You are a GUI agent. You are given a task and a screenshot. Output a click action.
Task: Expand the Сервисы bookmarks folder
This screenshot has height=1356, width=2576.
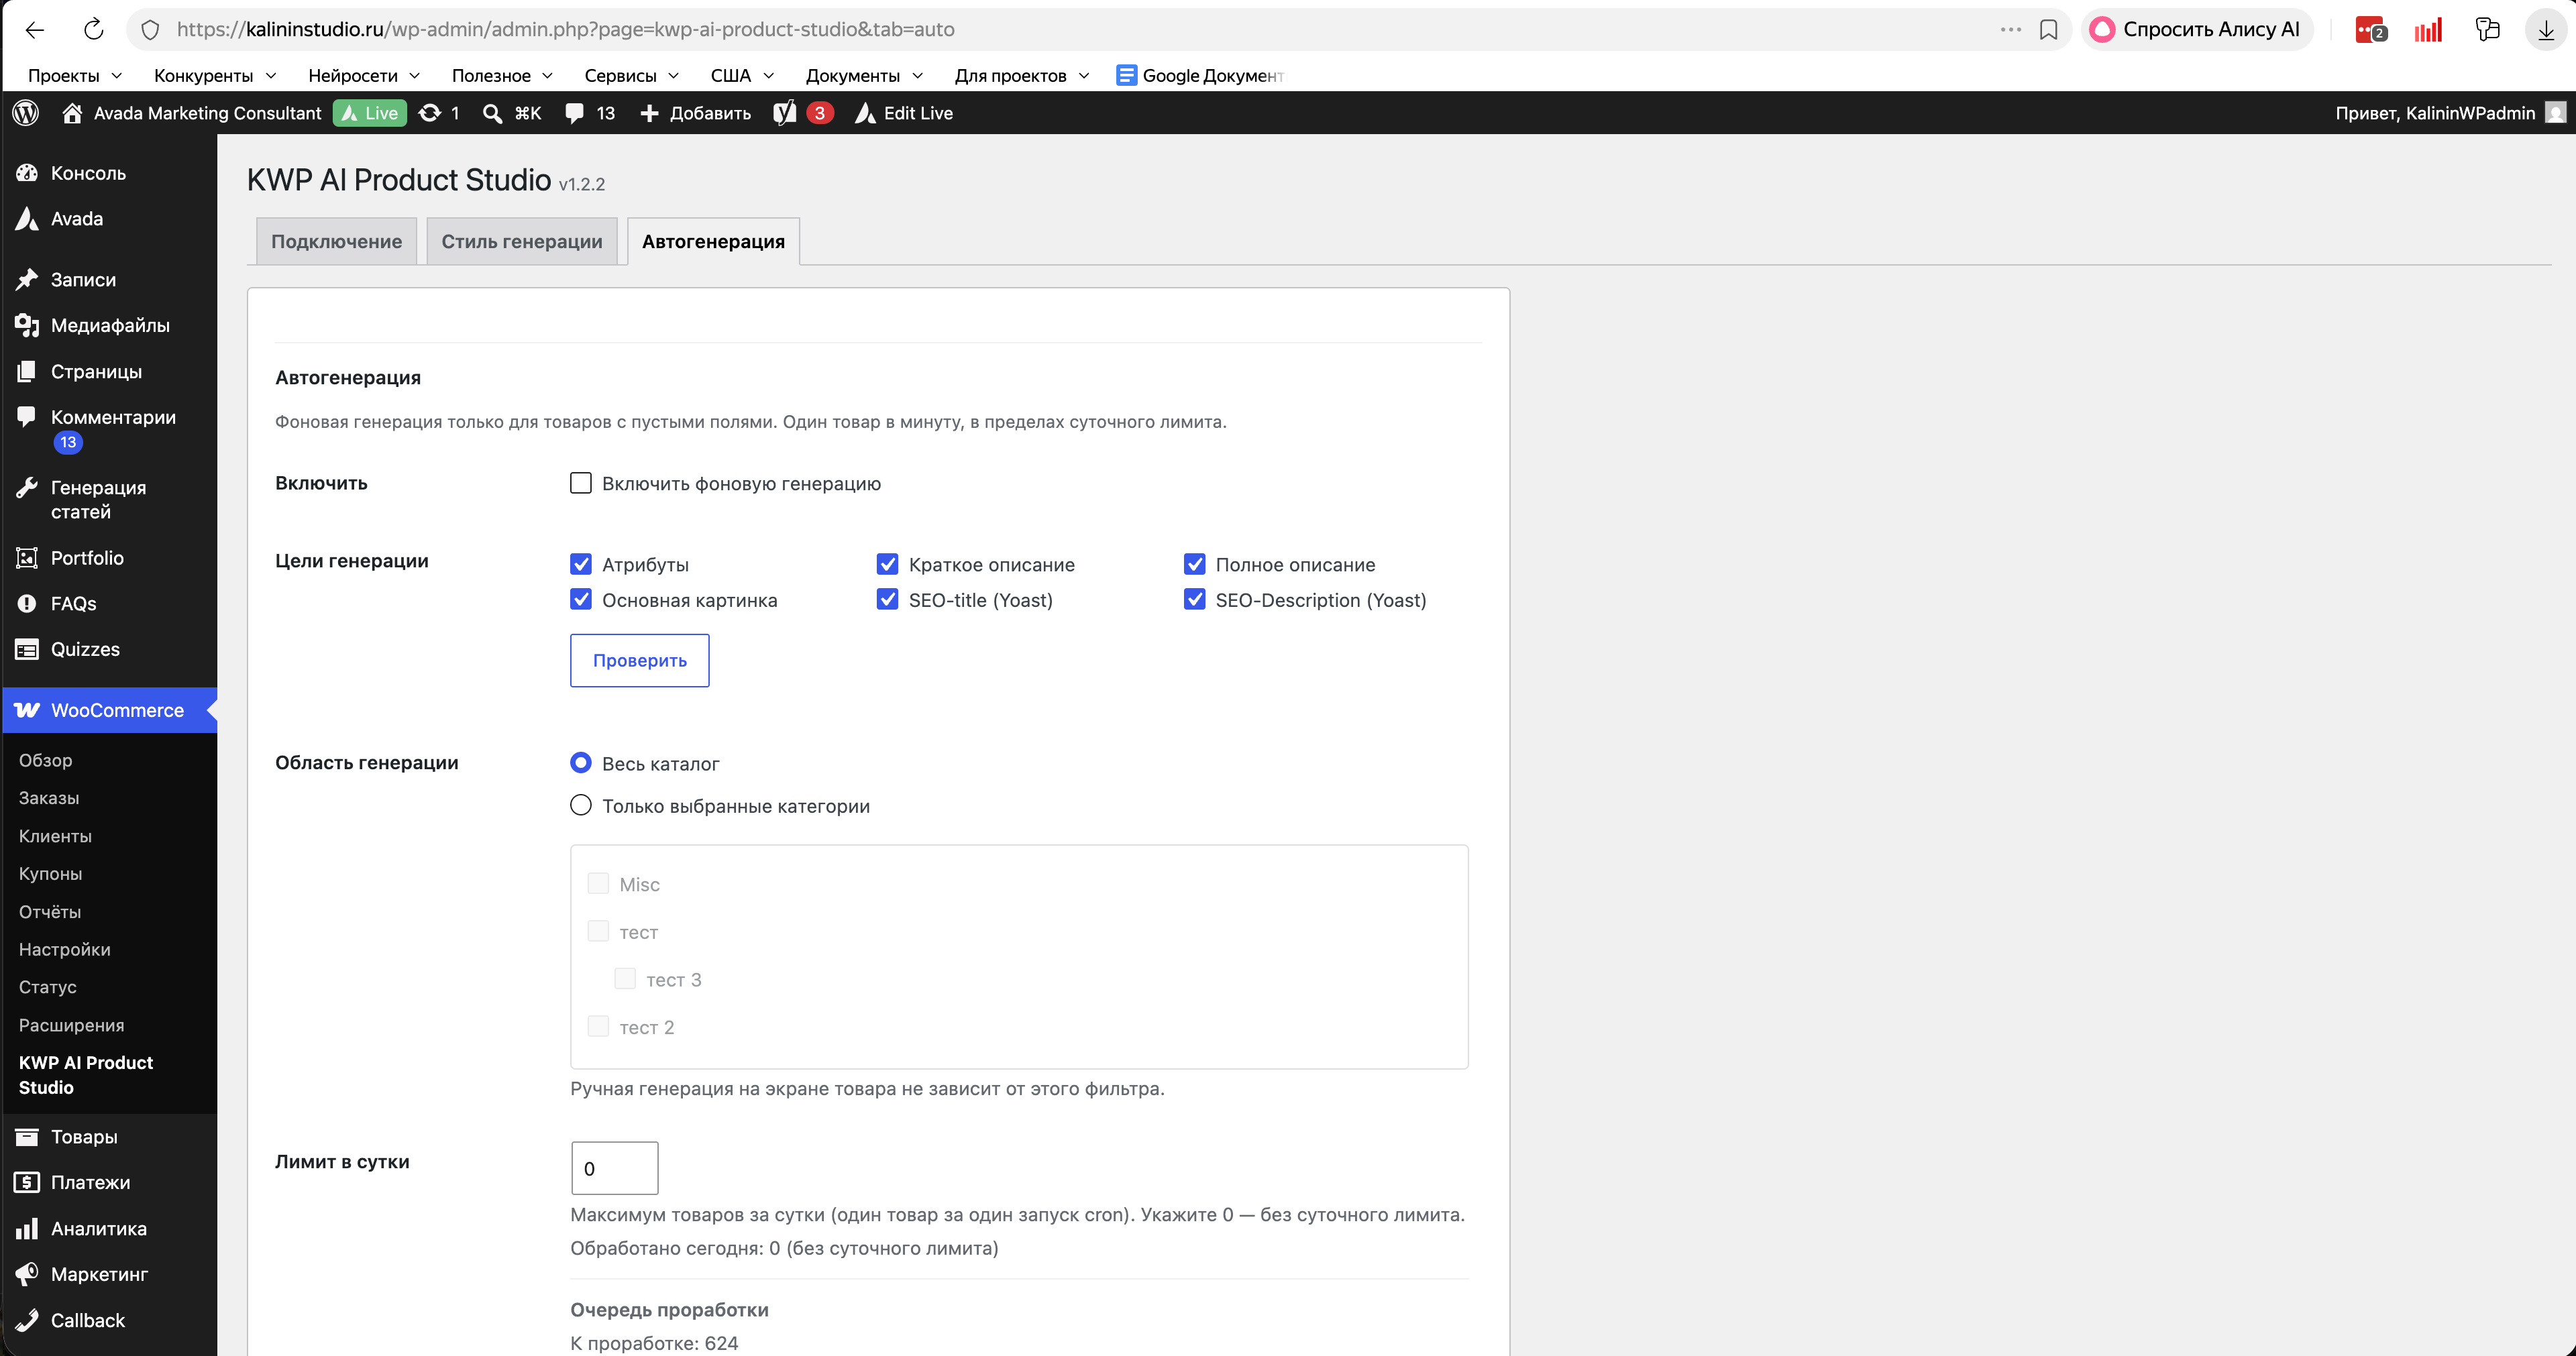point(632,76)
